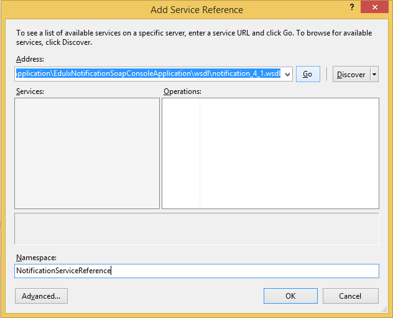Click the Namespace label
This screenshot has height=318, width=393.
coord(35,258)
